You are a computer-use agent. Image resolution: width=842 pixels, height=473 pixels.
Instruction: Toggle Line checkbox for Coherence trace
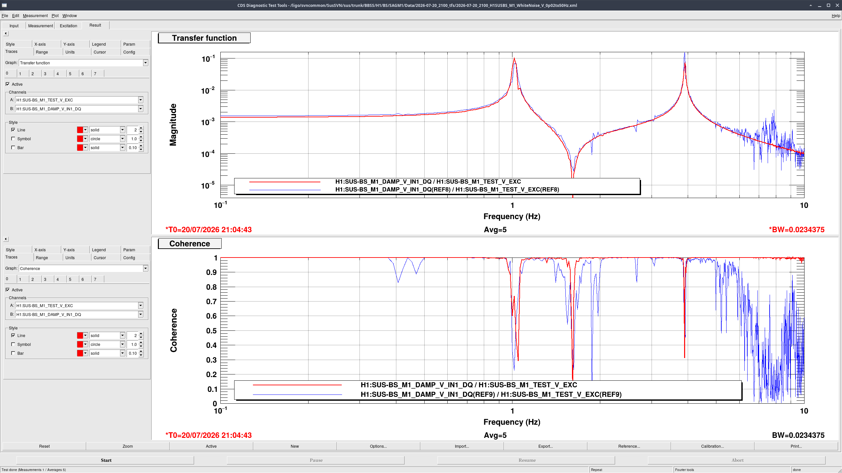(x=13, y=335)
